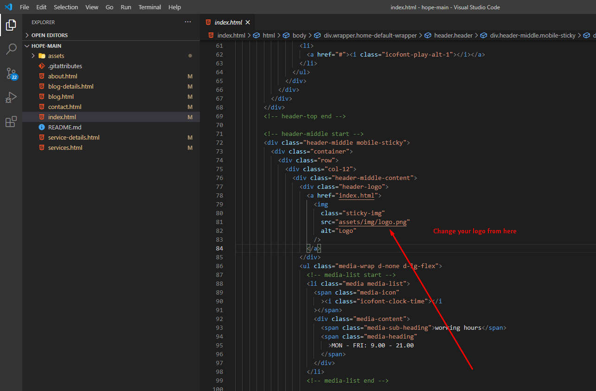Screen dimensions: 596x391
Task: Open Source Control with 22 changes
Action: 11,73
